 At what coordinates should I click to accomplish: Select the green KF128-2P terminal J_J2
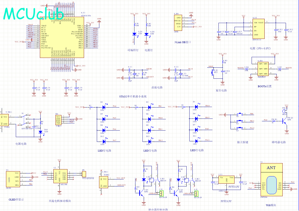196,194
